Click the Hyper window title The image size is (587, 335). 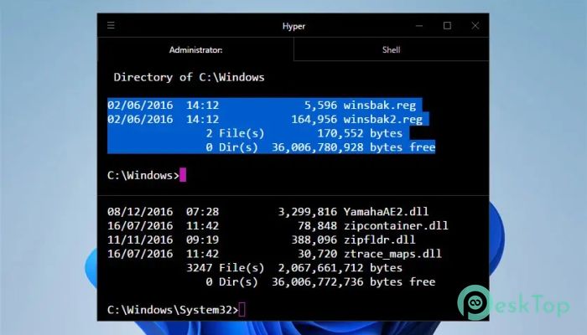(293, 26)
